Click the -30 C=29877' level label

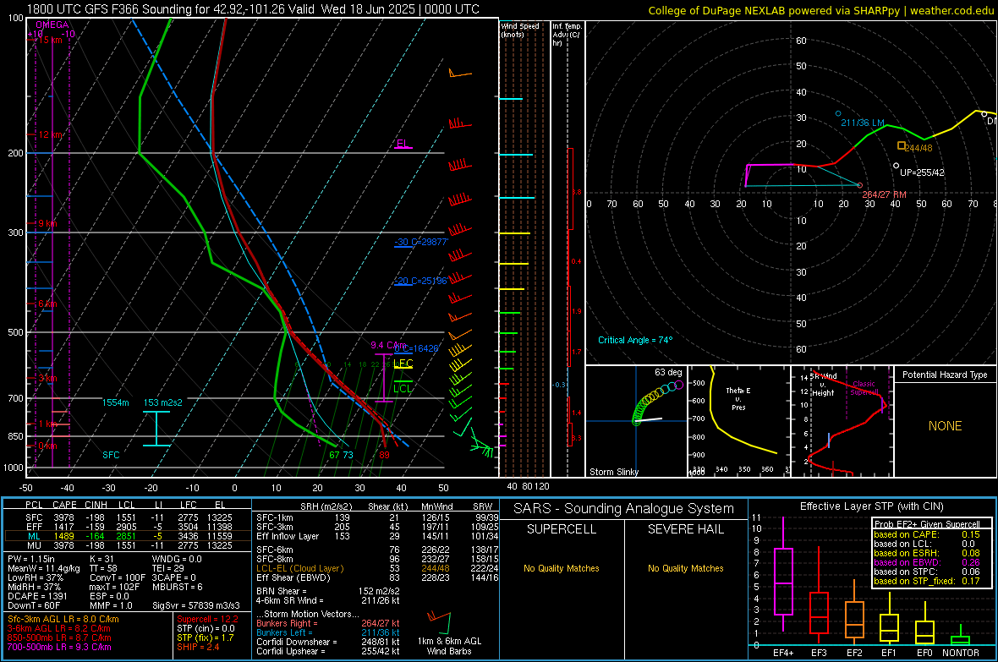[x=420, y=242]
